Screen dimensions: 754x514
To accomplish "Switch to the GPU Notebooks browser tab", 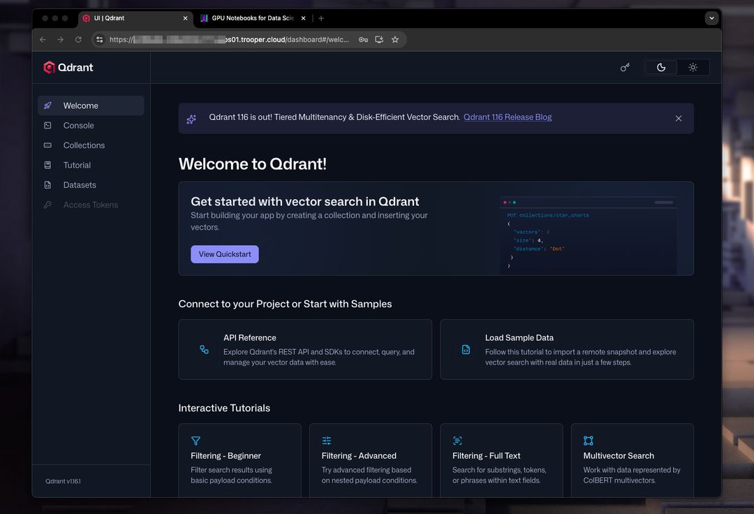I will [x=251, y=18].
